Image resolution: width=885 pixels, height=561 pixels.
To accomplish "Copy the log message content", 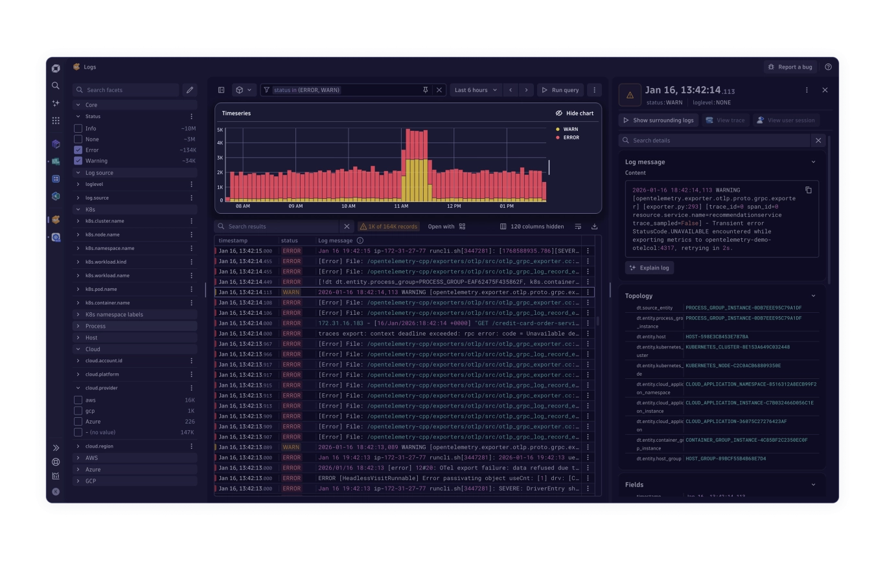I will point(808,190).
